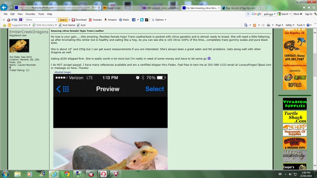Open the Acer Games favorites link
Image resolution: width=317 pixels, height=178 pixels.
coord(67,25)
